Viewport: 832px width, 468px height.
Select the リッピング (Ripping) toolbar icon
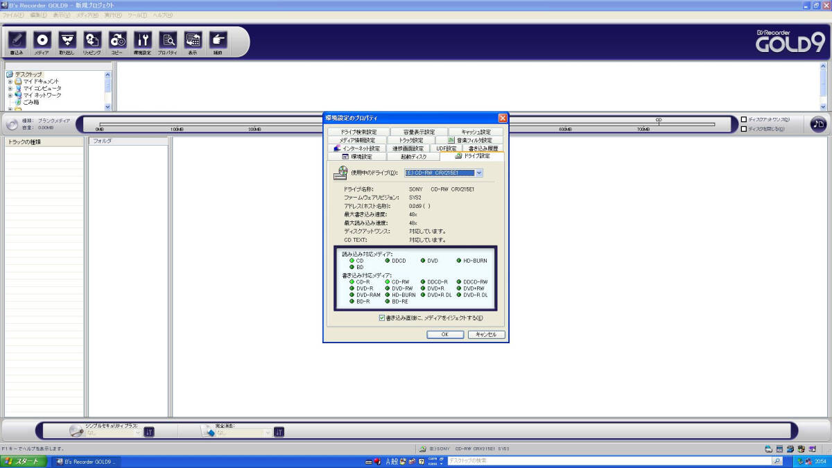pyautogui.click(x=92, y=41)
